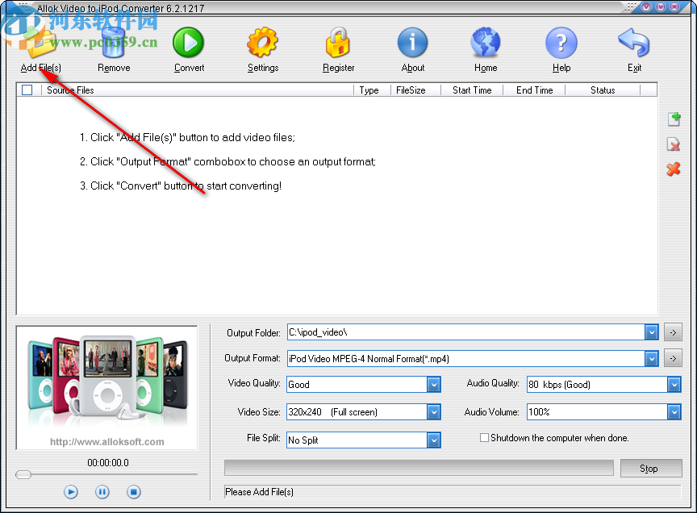Select the File Split combobox

click(x=434, y=440)
